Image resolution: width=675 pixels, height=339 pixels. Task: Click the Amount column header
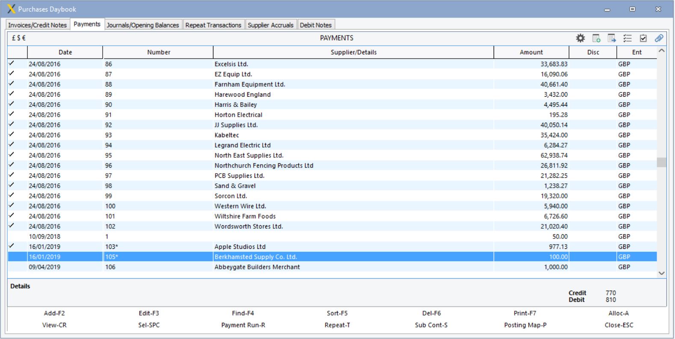pos(531,52)
